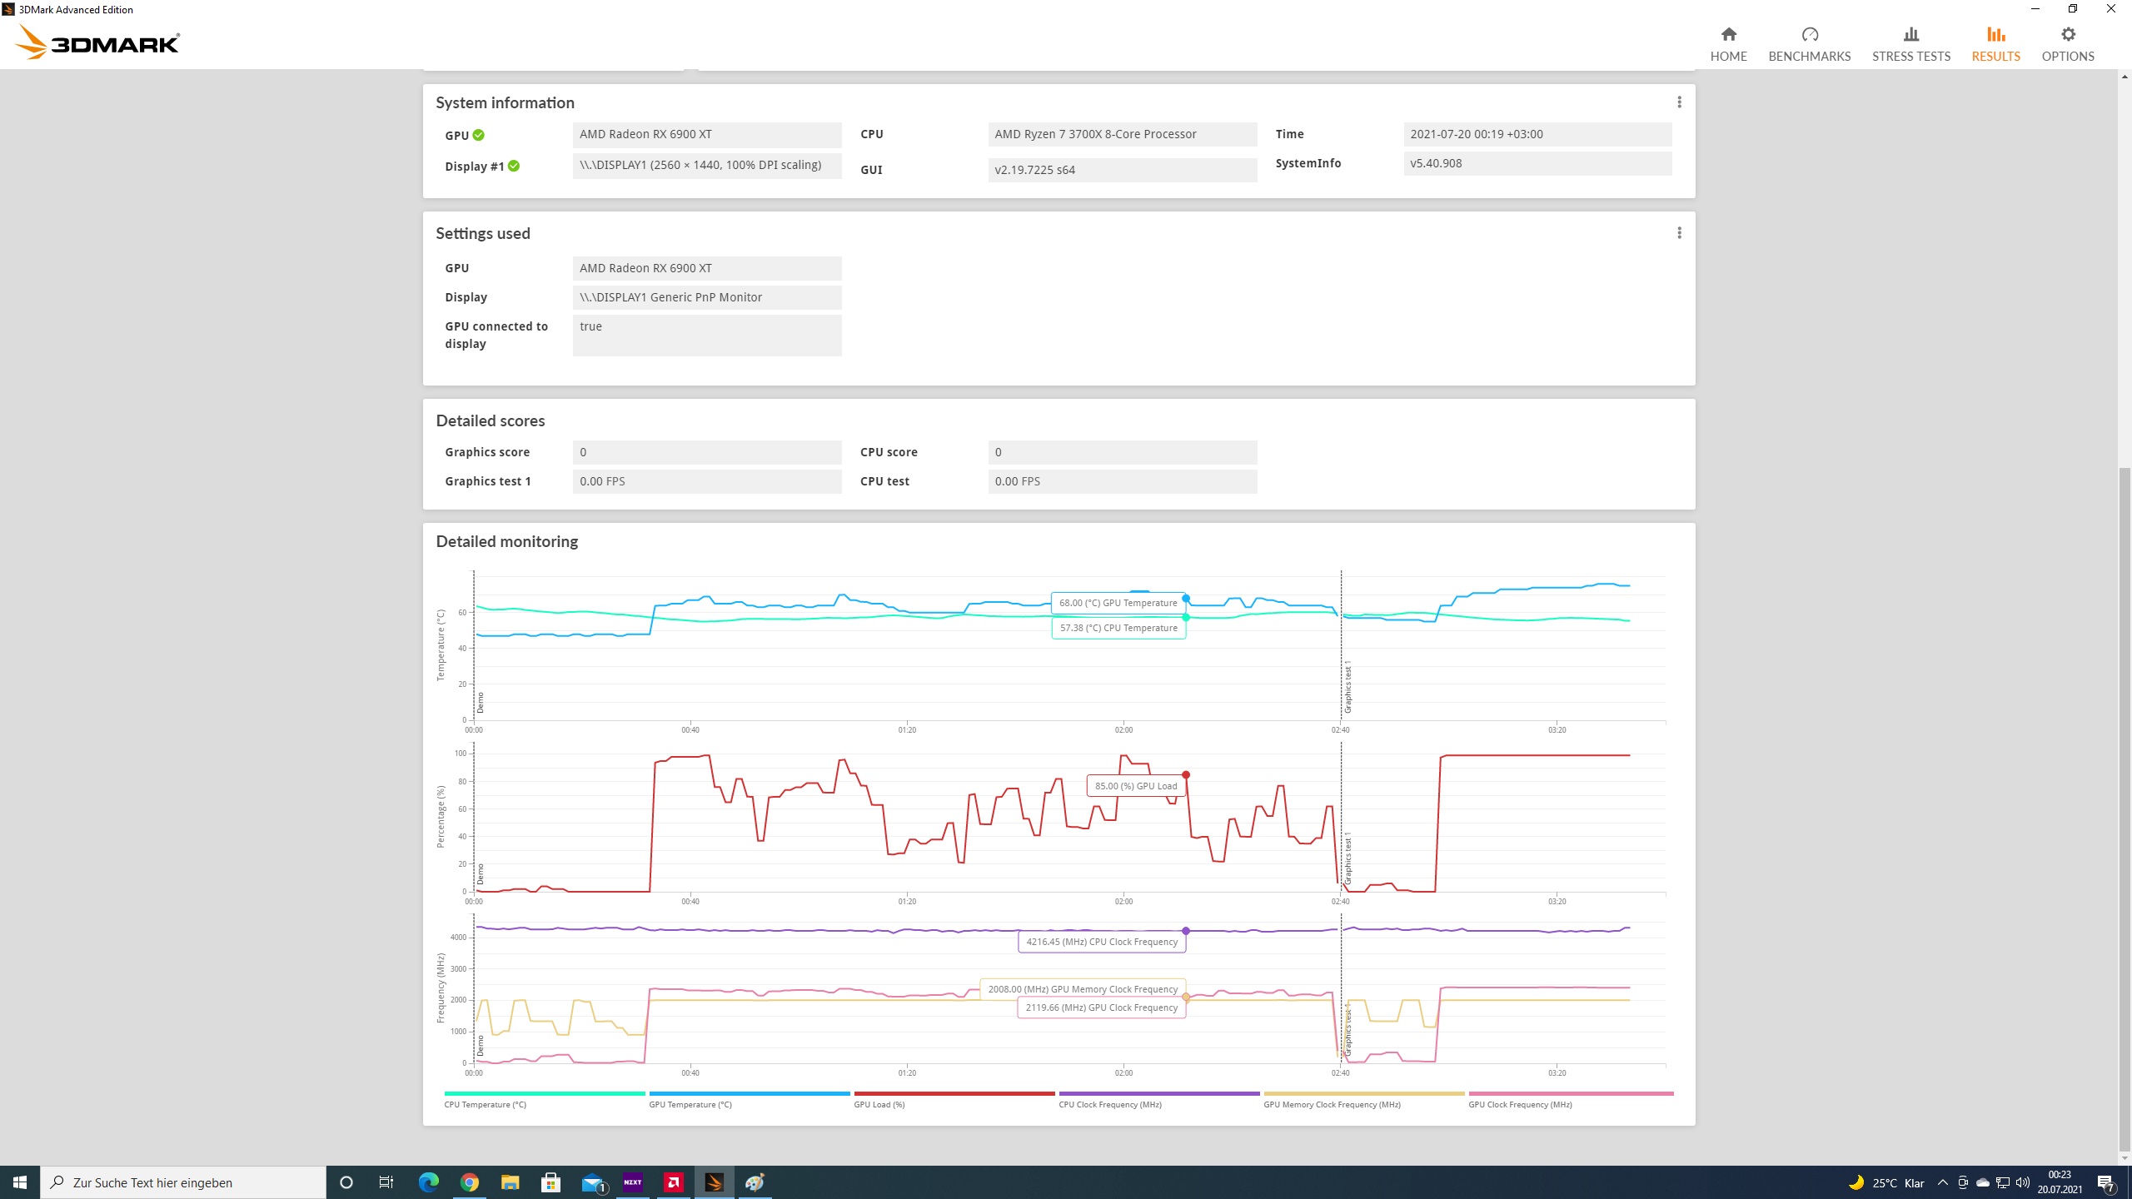Toggle GPU Memory Clock Frequency legend label

click(x=1331, y=1104)
